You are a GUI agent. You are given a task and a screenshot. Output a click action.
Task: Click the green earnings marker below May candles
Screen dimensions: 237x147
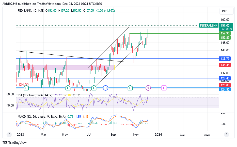(68, 88)
